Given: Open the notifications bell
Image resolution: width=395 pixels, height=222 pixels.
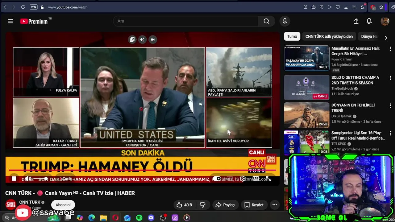Looking at the screenshot, I should 369,21.
